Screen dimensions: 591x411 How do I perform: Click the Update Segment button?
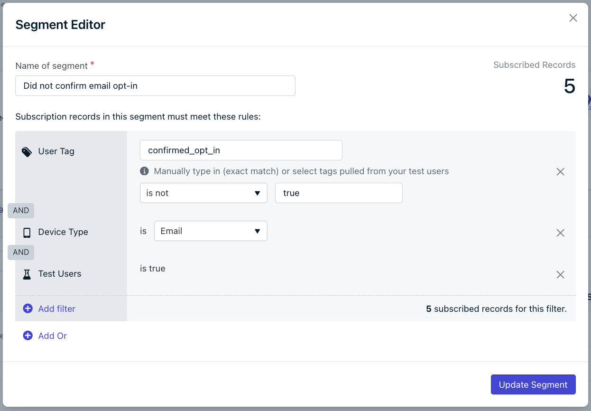(x=533, y=384)
